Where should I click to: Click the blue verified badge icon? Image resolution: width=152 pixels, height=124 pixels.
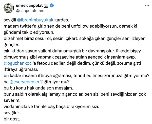point(52,5)
